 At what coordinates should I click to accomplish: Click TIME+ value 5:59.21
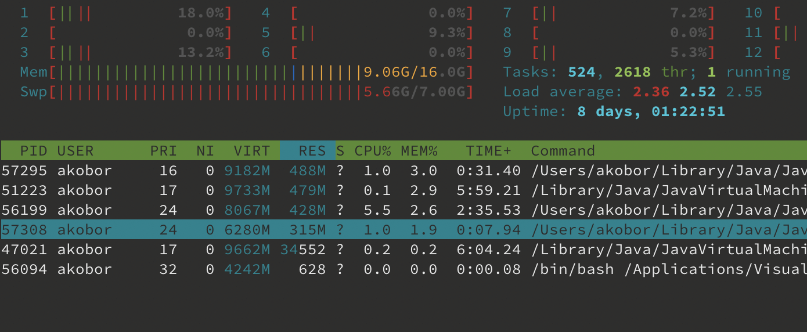tap(489, 190)
